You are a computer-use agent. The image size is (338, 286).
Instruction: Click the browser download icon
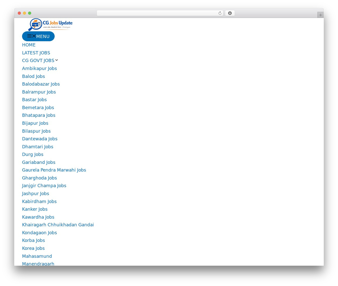[230, 13]
